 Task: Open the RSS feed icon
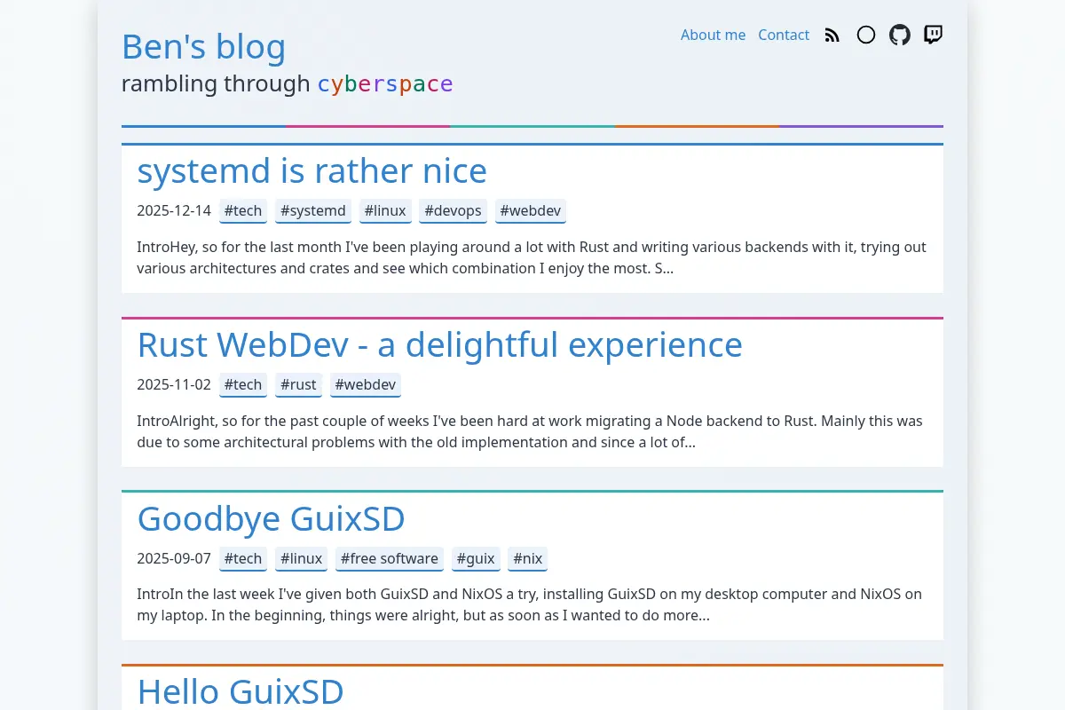(832, 35)
